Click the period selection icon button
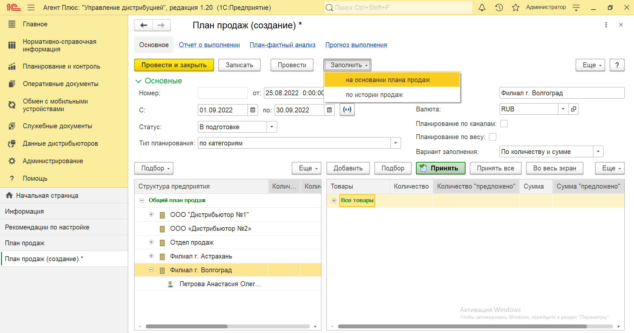This screenshot has width=634, height=333. tap(347, 110)
